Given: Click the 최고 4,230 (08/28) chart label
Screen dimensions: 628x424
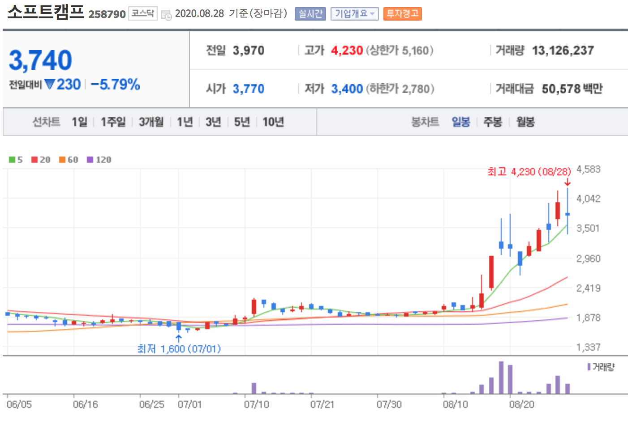Looking at the screenshot, I should tap(529, 172).
